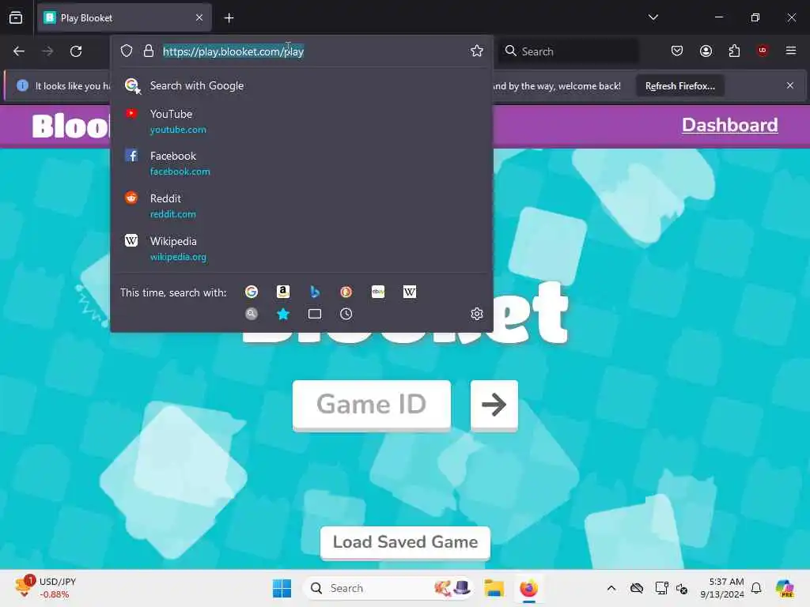Click the Firefox recent browsing icon

(x=16, y=17)
